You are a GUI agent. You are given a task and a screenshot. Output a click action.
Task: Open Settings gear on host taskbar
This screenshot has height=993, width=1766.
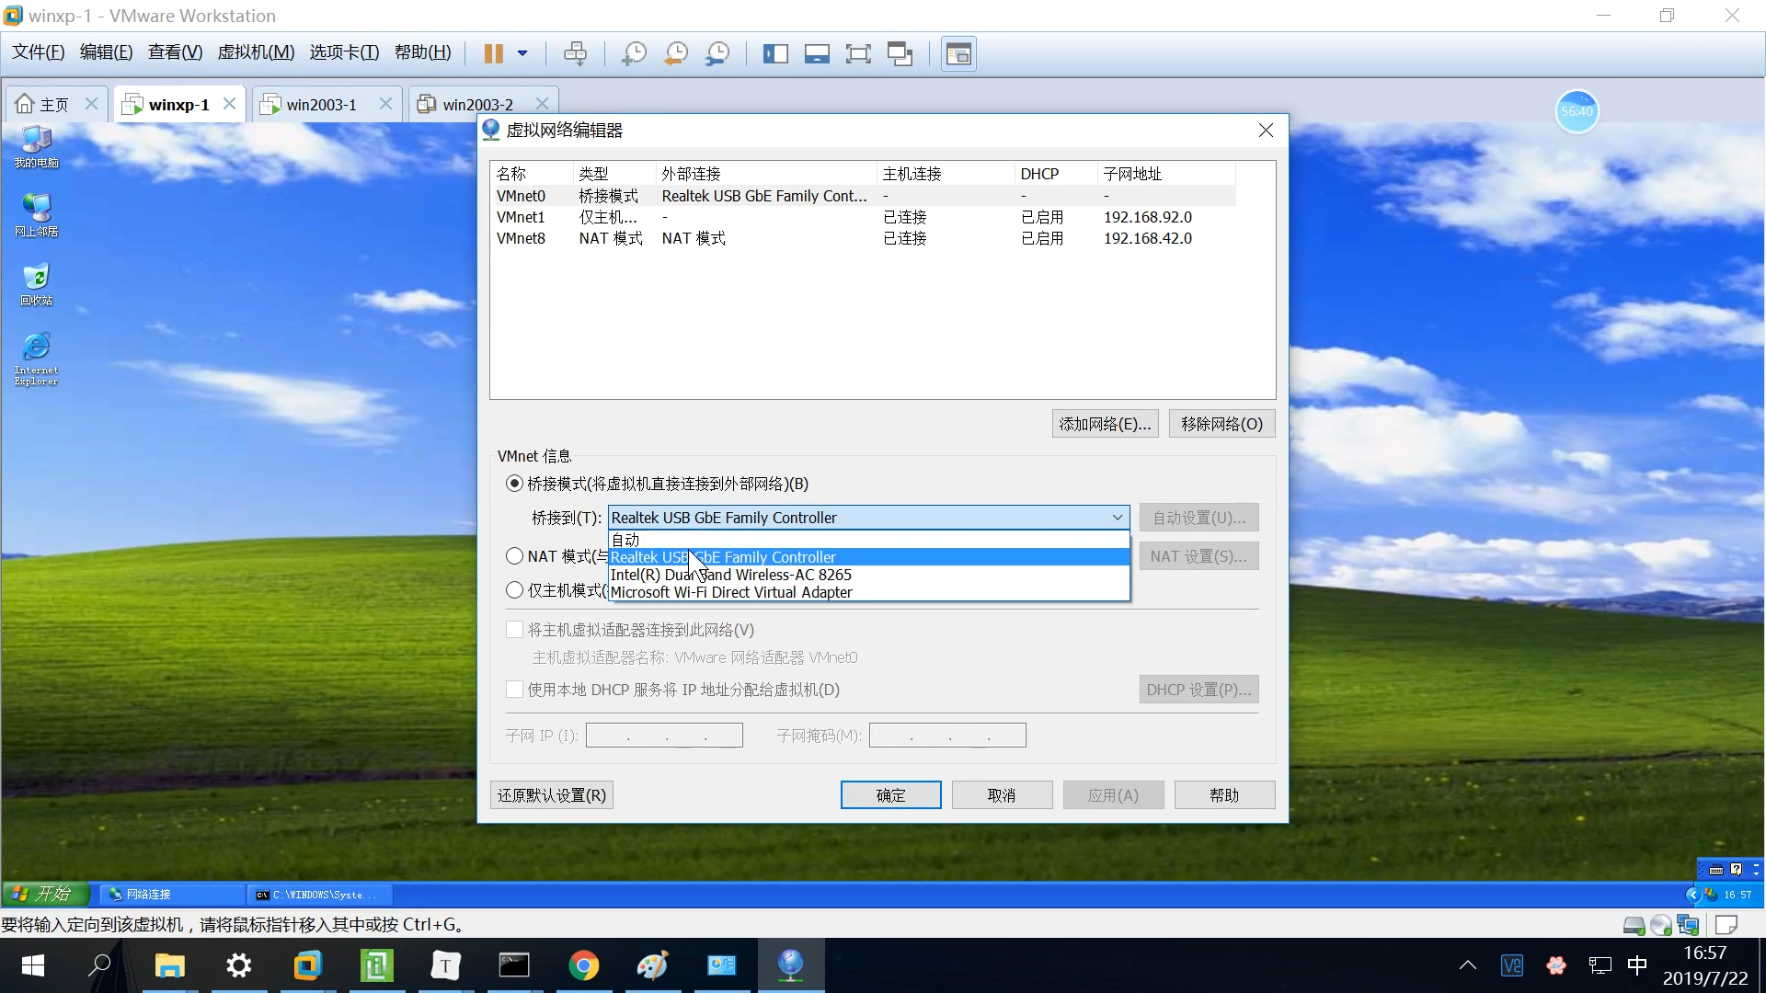click(238, 965)
